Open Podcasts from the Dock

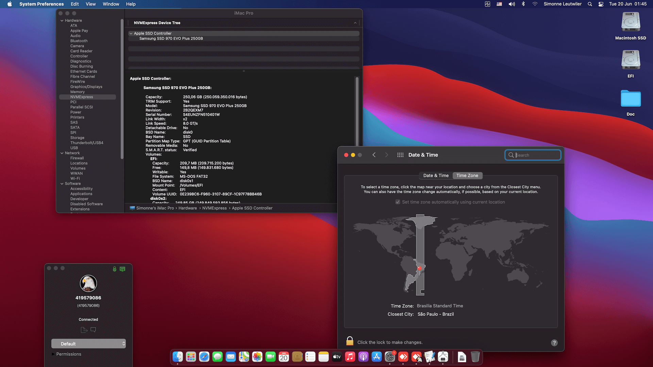pos(363,356)
